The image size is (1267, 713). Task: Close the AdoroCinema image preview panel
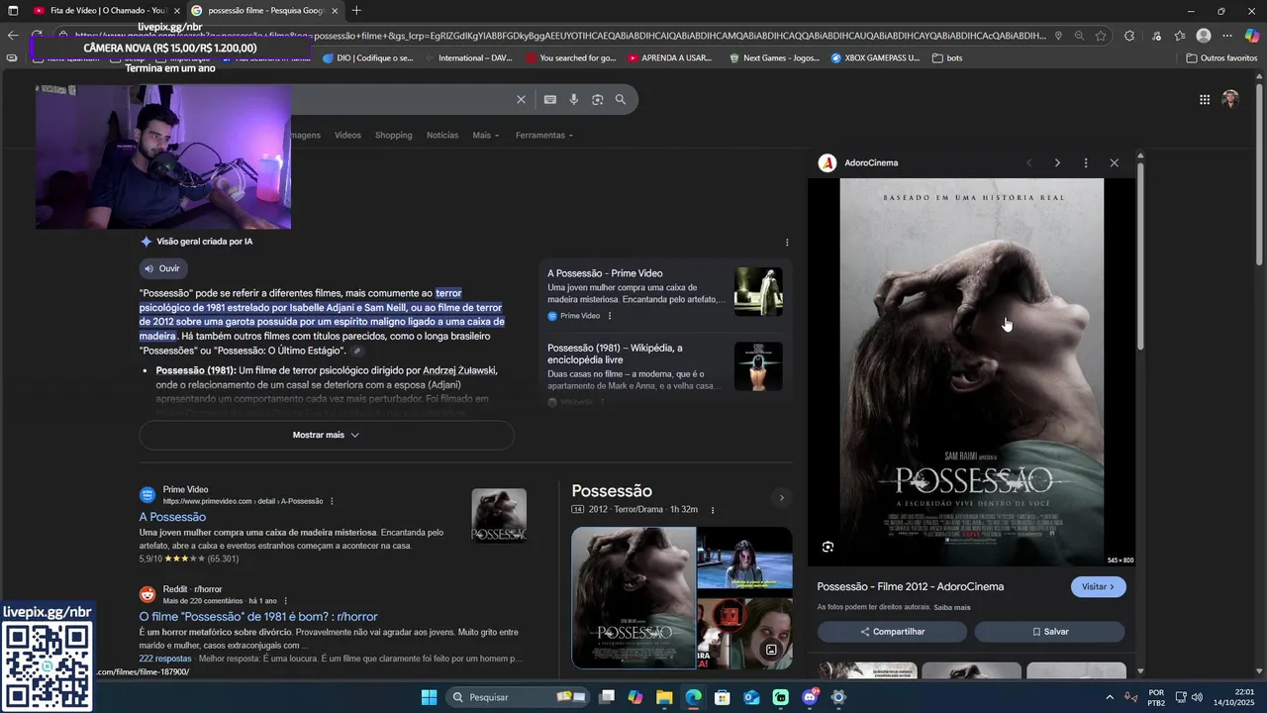click(1115, 162)
